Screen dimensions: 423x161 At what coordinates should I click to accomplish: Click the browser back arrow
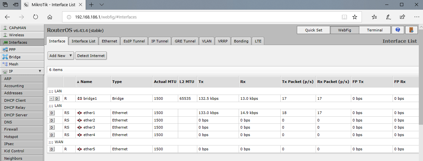coord(7,17)
